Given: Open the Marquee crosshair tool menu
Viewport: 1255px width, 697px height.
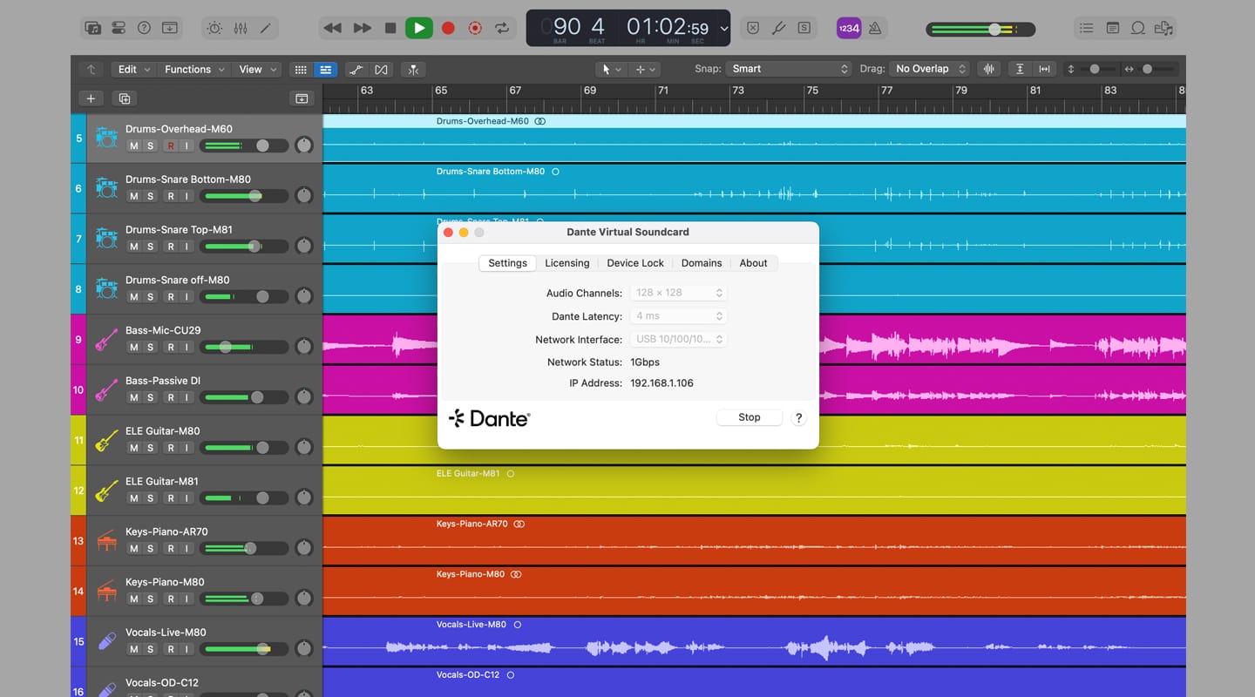Looking at the screenshot, I should coord(645,70).
